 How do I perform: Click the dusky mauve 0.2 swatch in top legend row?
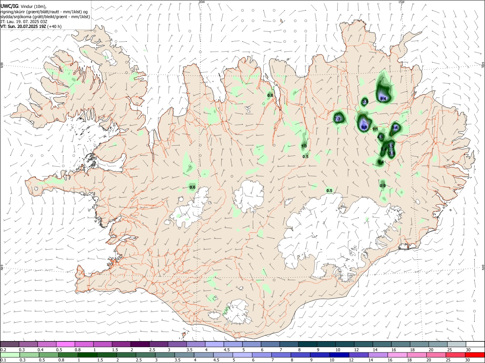click(9, 344)
